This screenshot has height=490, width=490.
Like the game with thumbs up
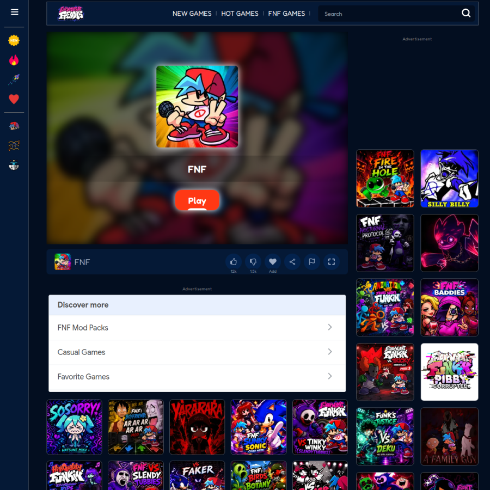tap(234, 261)
